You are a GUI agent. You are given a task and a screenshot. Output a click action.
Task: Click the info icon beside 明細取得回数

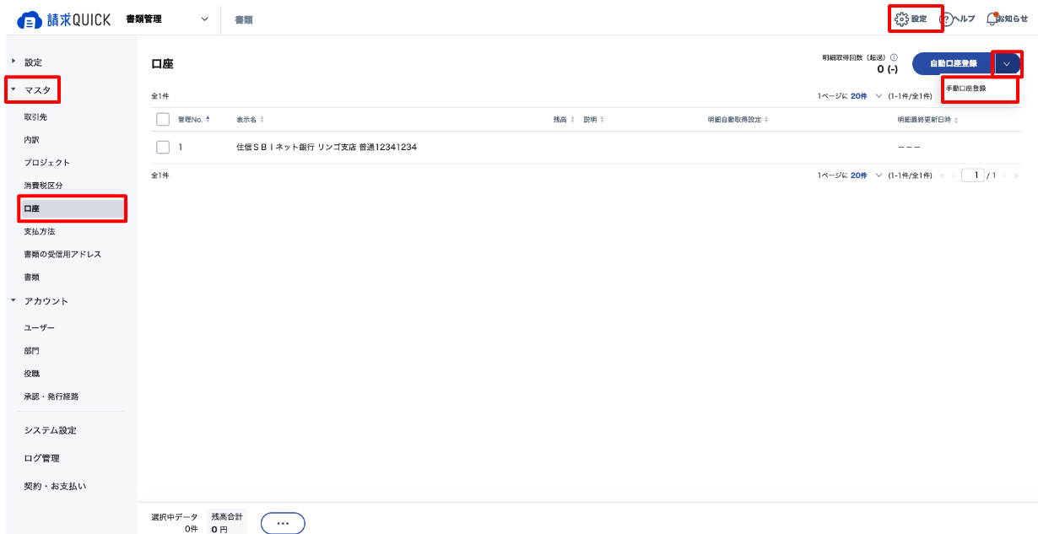[894, 57]
